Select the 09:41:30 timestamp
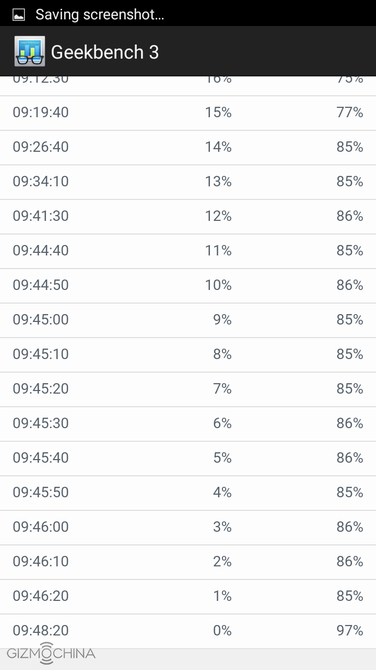This screenshot has height=670, width=376. pos(41,216)
